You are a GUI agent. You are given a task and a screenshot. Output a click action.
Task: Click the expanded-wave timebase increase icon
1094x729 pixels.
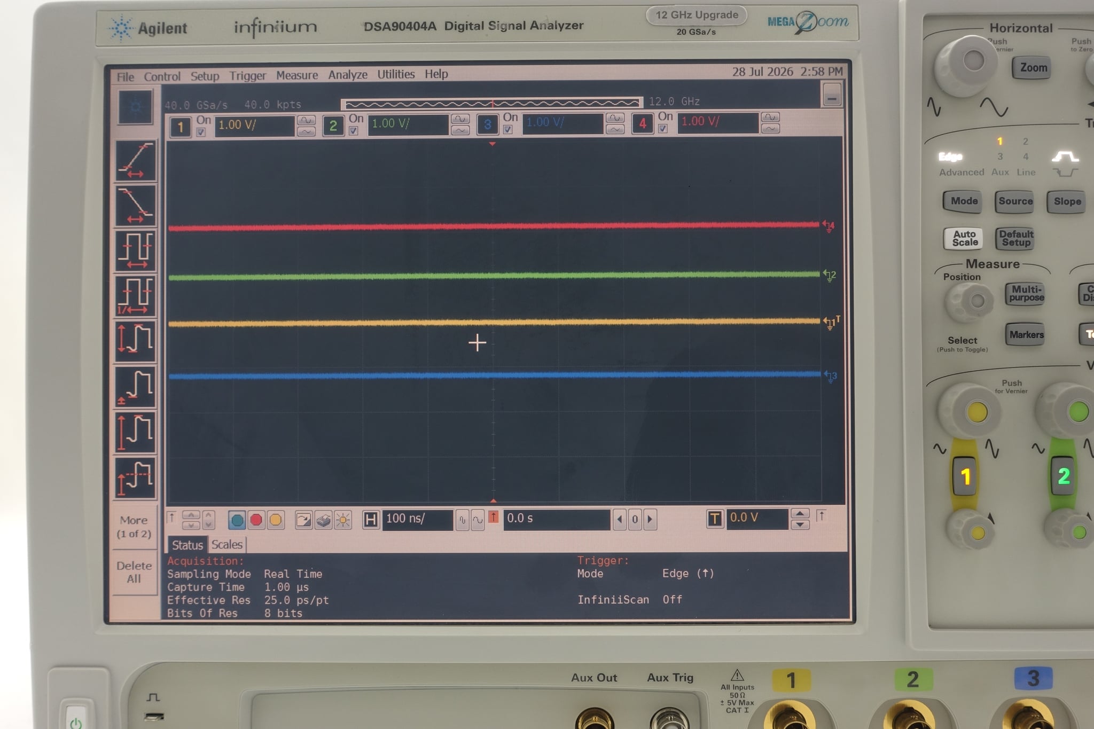click(478, 519)
